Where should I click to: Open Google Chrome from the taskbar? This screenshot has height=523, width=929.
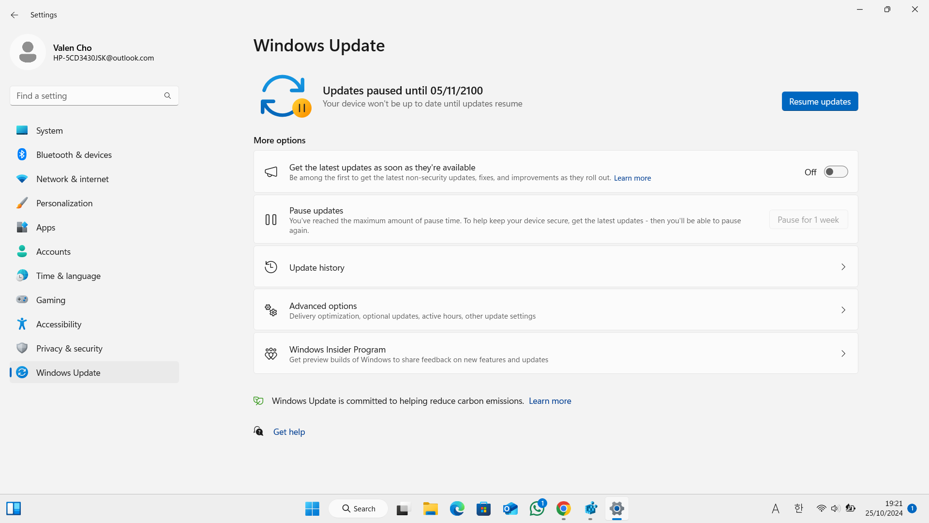563,508
